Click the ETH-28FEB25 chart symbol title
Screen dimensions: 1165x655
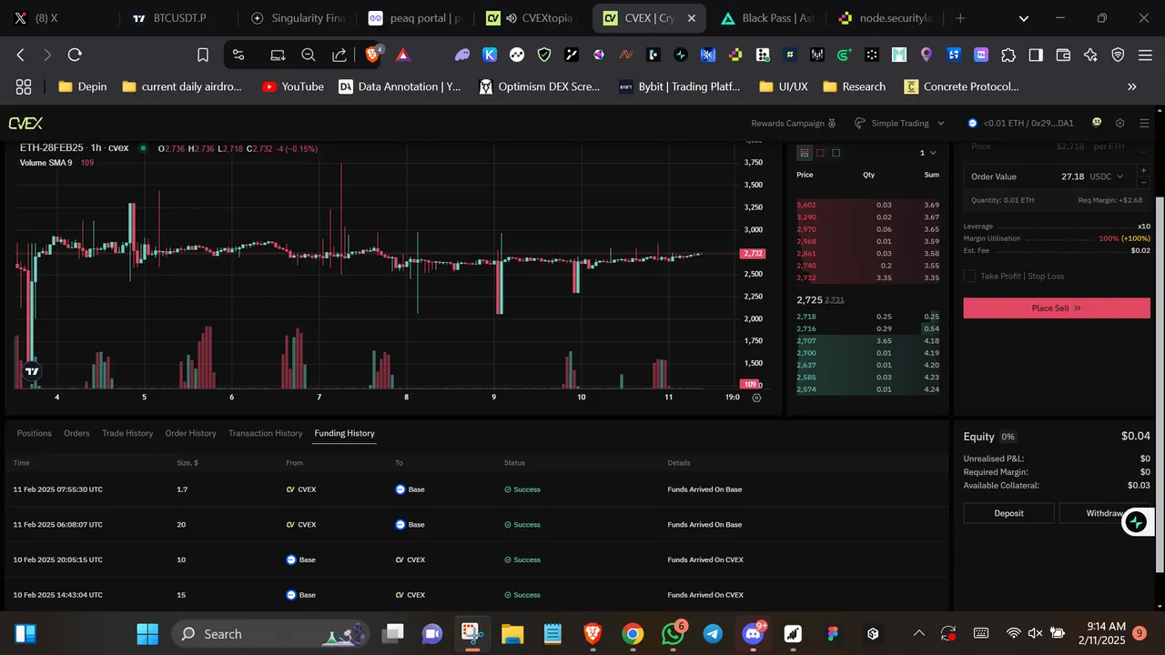pos(75,148)
